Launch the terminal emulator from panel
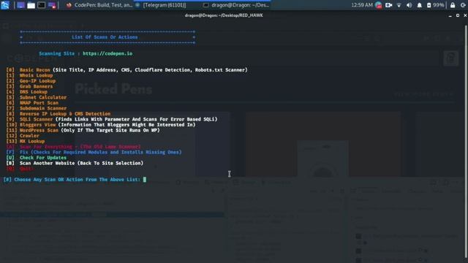Viewport: 468px width, 263px height. [41, 5]
